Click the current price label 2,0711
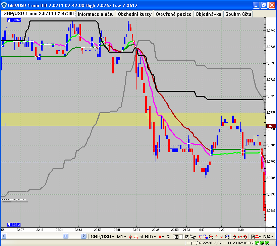Screen dimensions: 277x246 [x=271, y=126]
